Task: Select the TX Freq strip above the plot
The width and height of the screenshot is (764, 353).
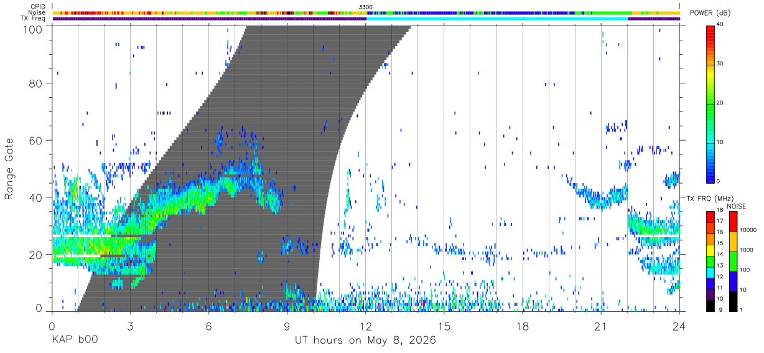Action: [x=366, y=19]
